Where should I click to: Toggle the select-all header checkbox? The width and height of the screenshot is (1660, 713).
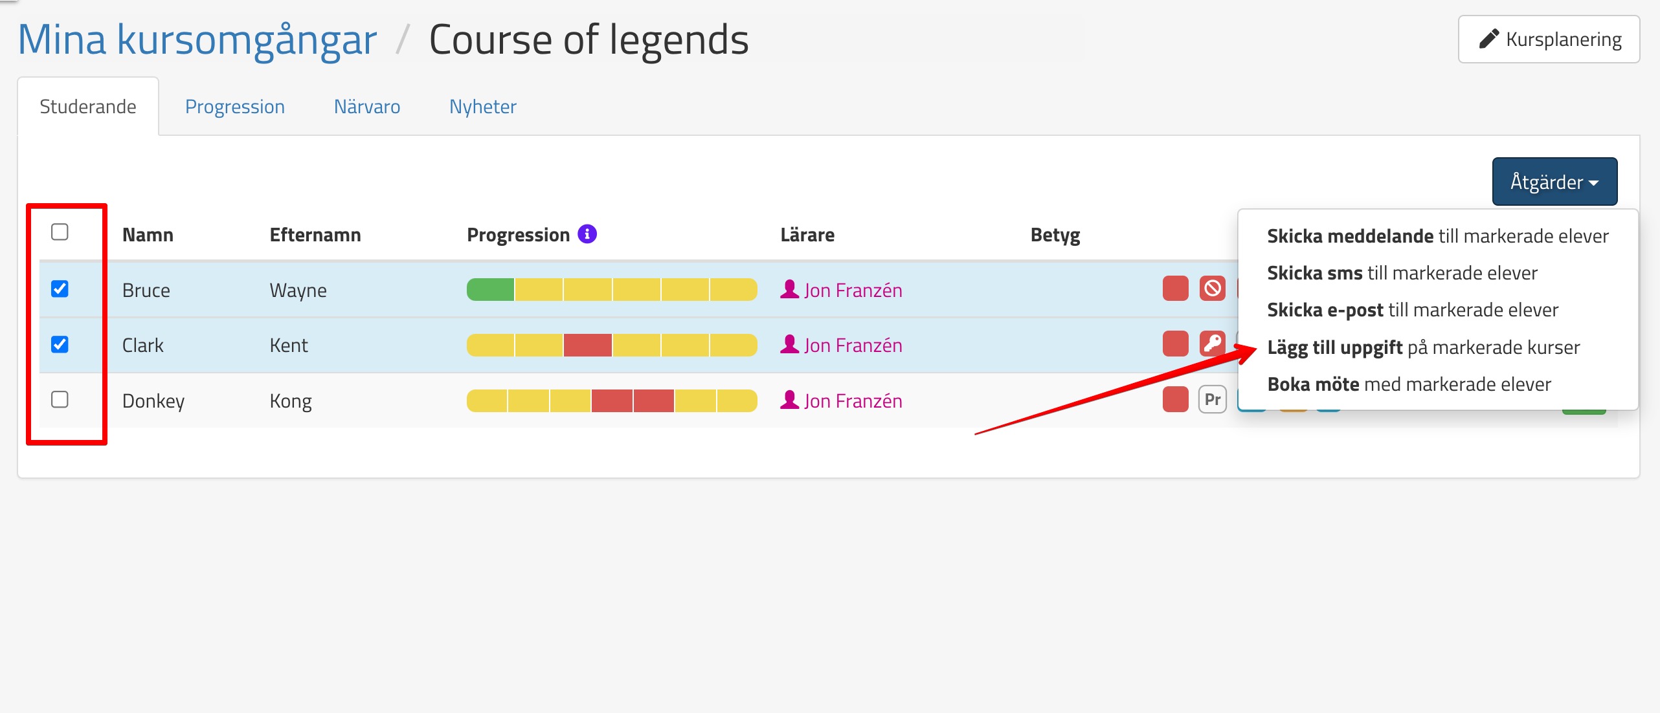tap(60, 232)
